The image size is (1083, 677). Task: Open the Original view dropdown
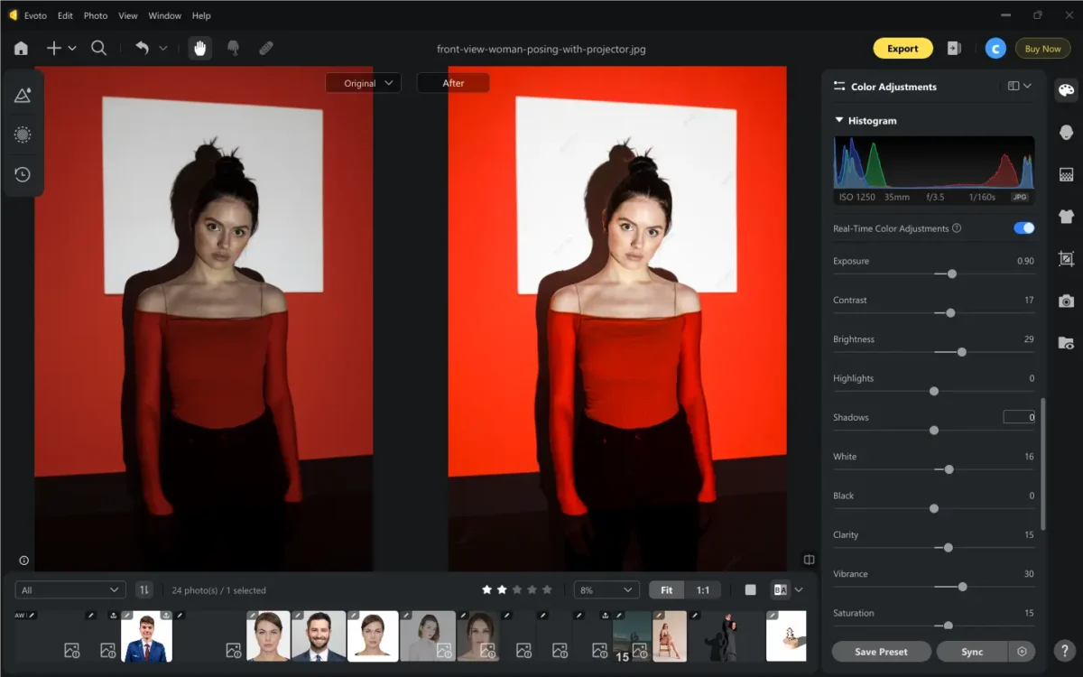pos(364,83)
